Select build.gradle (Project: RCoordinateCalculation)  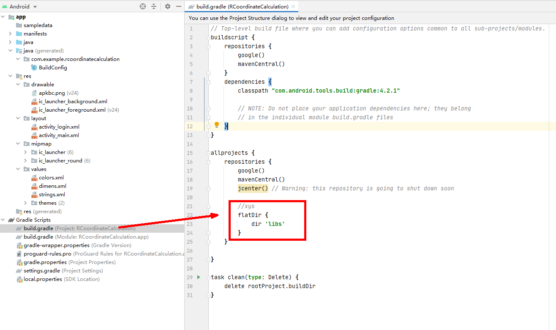pos(79,228)
